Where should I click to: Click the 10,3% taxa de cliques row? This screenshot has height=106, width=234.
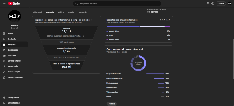[66, 42]
